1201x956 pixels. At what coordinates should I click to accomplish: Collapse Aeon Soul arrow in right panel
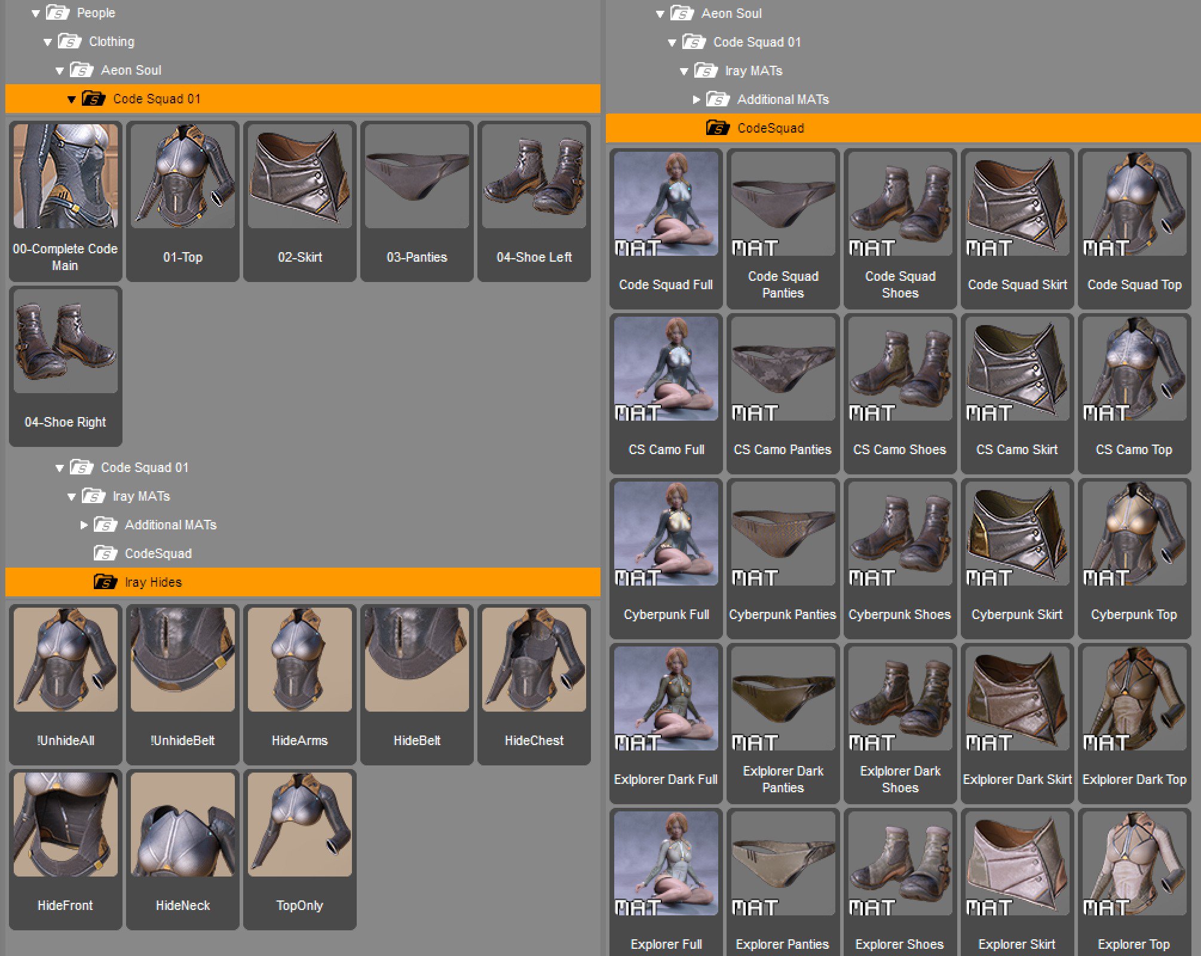point(660,14)
